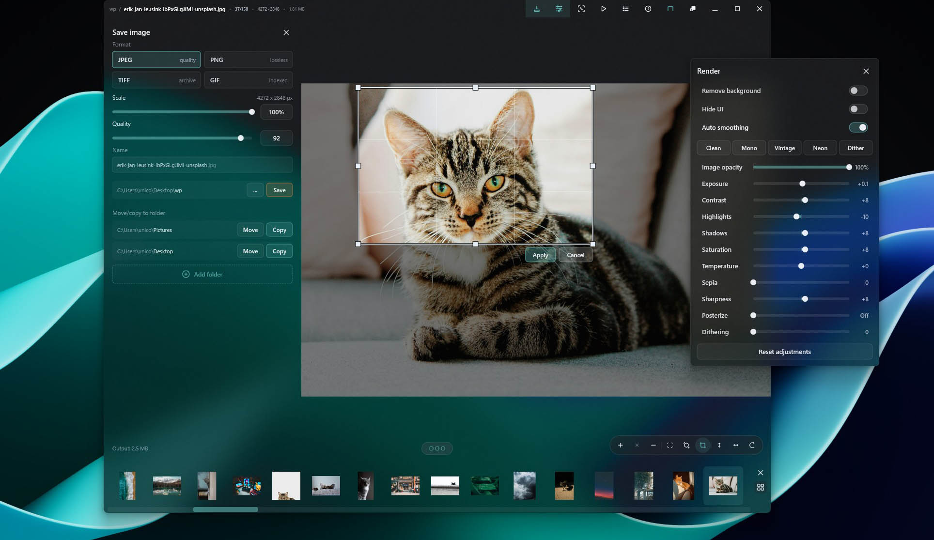The height and width of the screenshot is (540, 934).
Task: Click the Image opacity slider handle
Action: coord(849,167)
